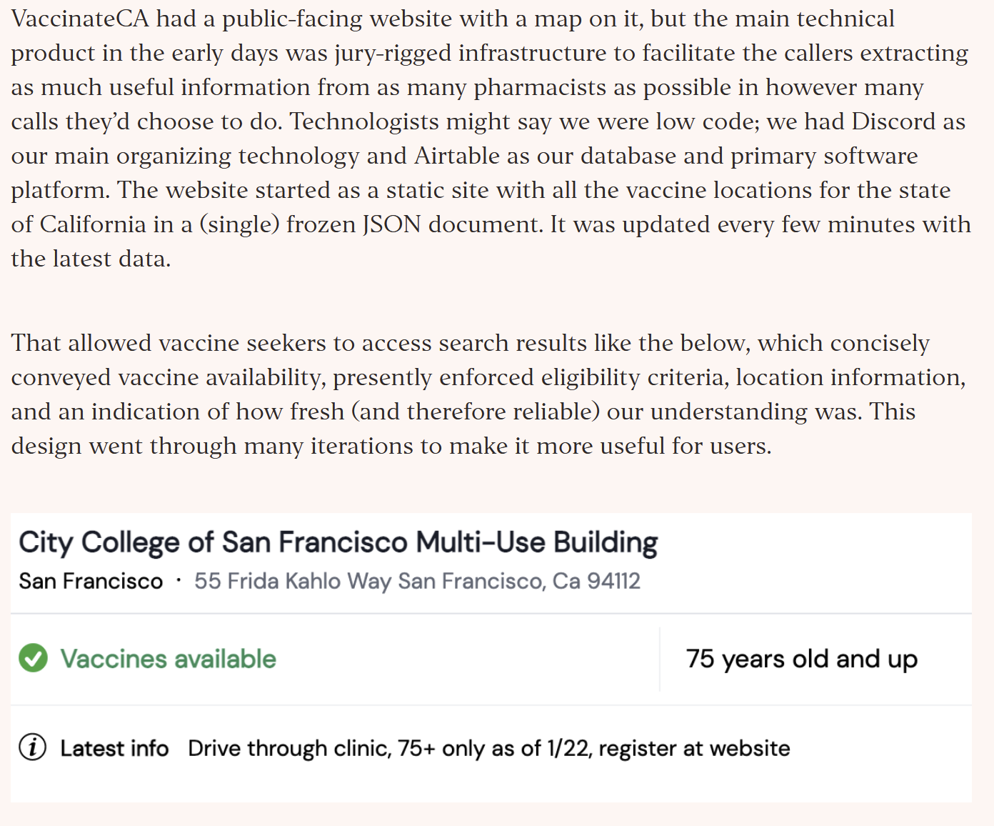Click the 'San Francisco' city label

(91, 581)
